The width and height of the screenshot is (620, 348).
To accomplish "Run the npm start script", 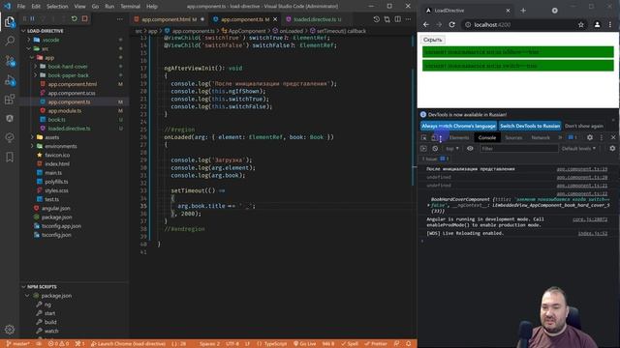I will point(49,313).
